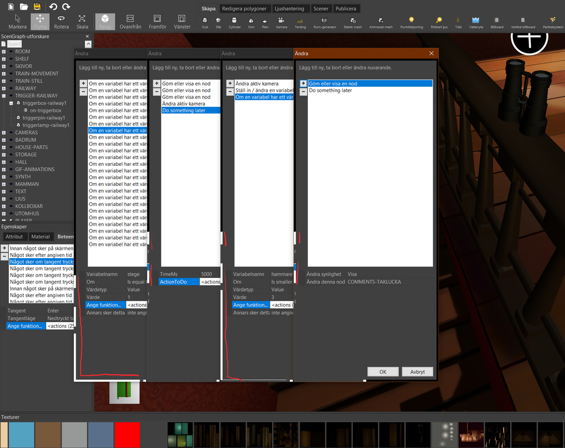Add a Vattenyta water surface
The image size is (565, 448).
[475, 23]
